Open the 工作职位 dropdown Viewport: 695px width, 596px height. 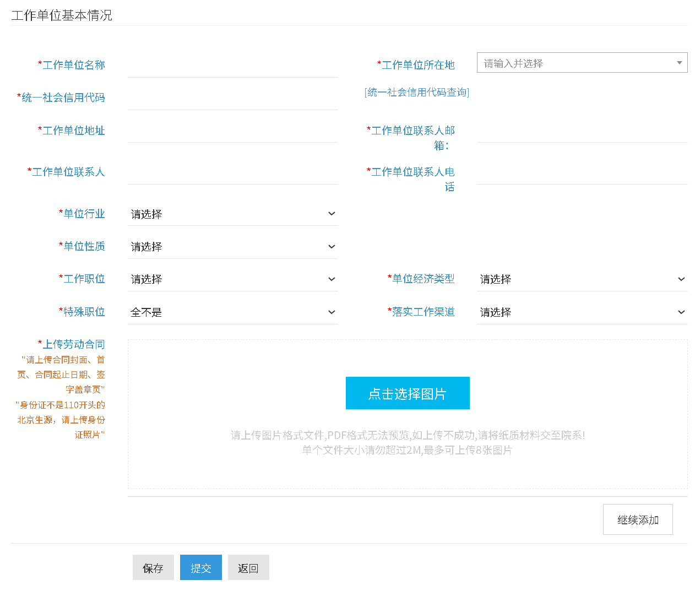[232, 279]
